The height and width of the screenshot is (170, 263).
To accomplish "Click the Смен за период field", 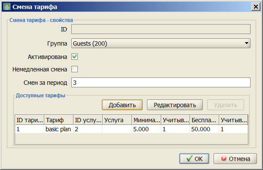I will point(161,83).
